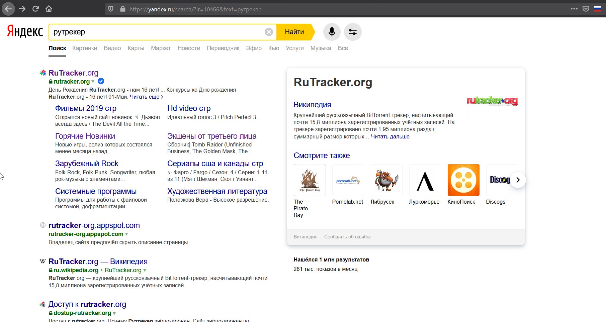Open Pornolab.net related card image
Image resolution: width=606 pixels, height=322 pixels.
(x=348, y=180)
